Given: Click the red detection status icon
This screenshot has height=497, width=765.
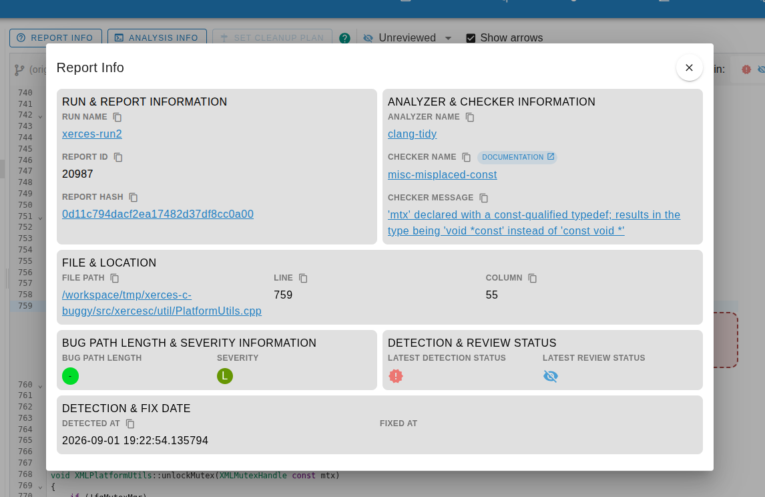Looking at the screenshot, I should (x=396, y=376).
